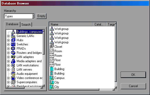Click the Switches icon in tree
The image size is (150, 95).
(x=13, y=44)
